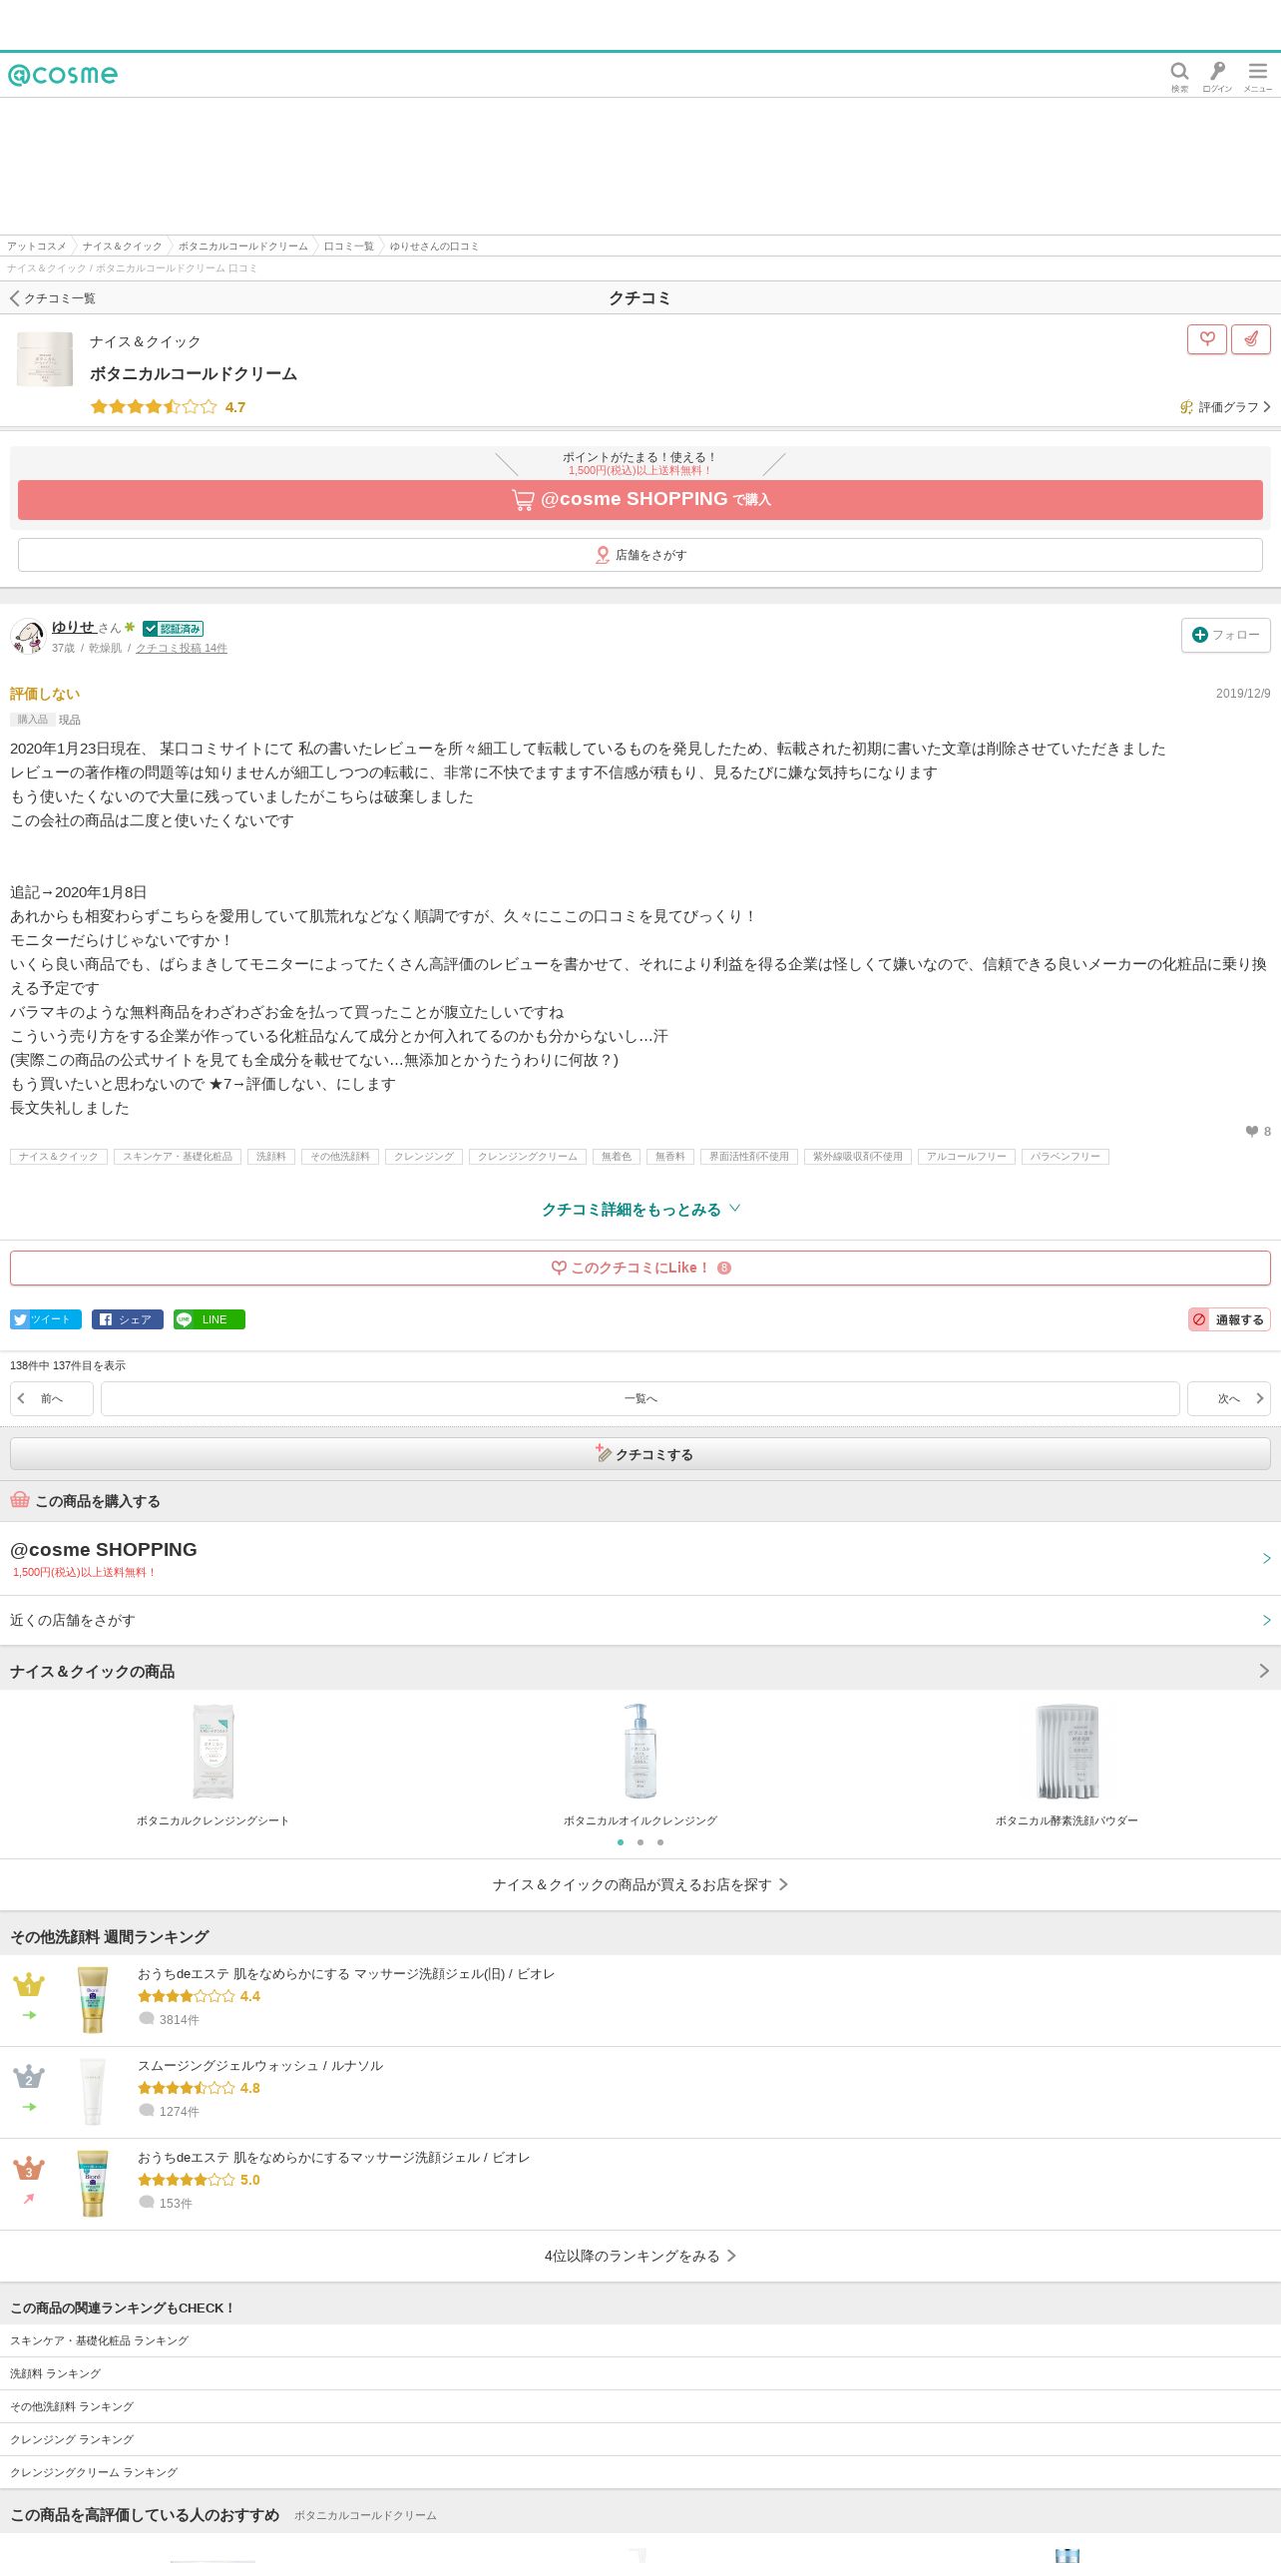1281x2563 pixels.
Task: Click breadcrumb アットコスメ
Action: (x=37, y=247)
